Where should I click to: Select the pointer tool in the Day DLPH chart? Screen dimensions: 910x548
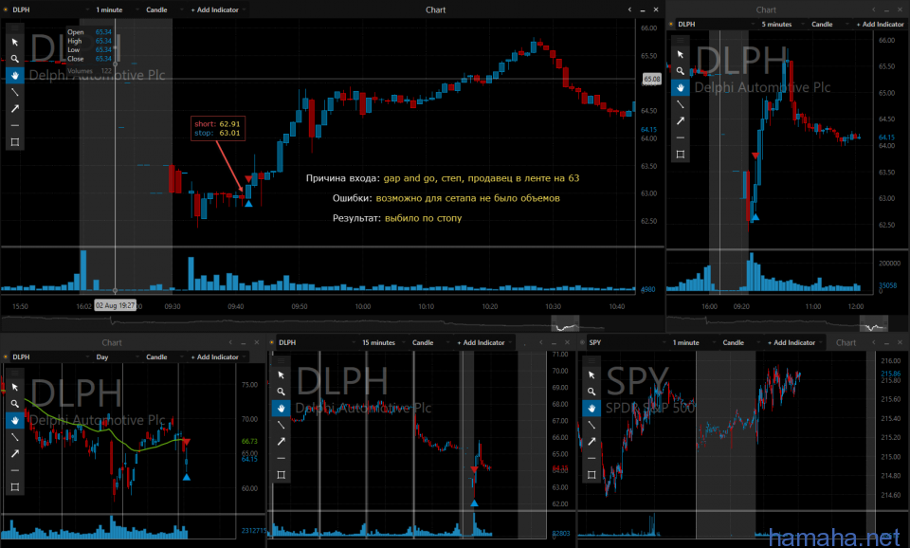point(15,387)
